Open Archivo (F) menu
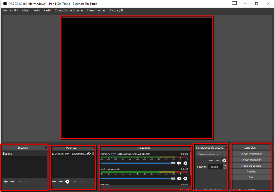The width and height of the screenshot is (275, 192). pos(10,10)
